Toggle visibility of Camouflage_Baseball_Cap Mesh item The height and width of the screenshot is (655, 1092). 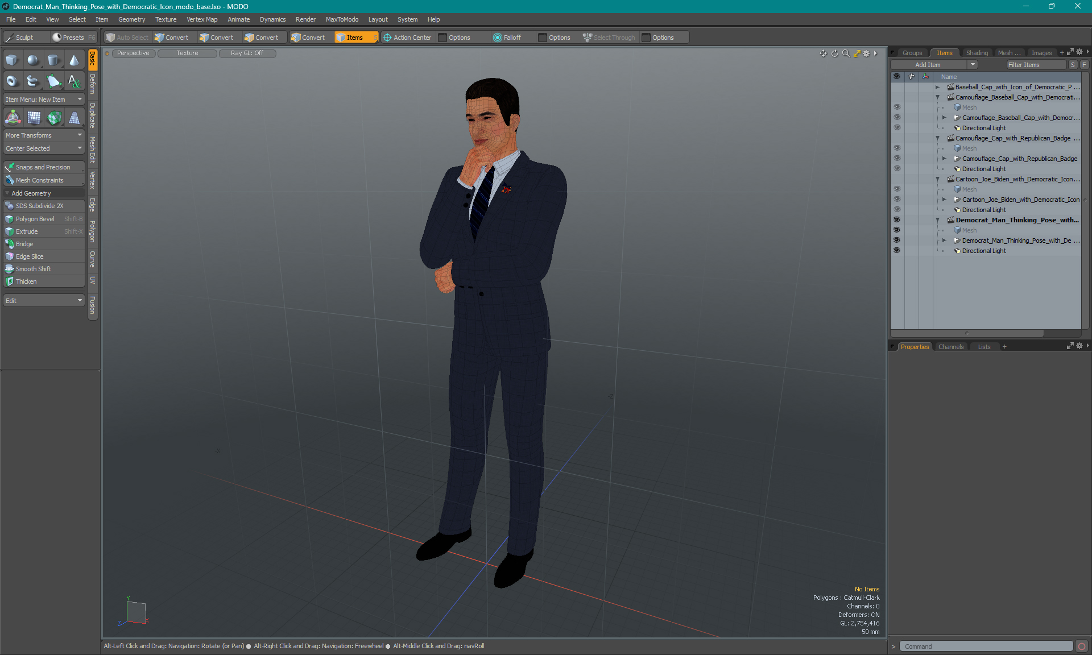tap(897, 107)
